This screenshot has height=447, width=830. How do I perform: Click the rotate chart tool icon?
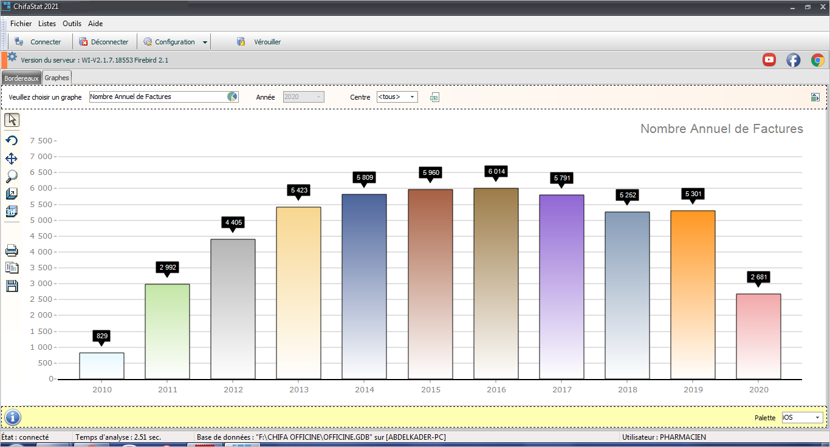click(12, 141)
